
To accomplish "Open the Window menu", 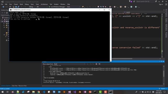I will [63, 4].
